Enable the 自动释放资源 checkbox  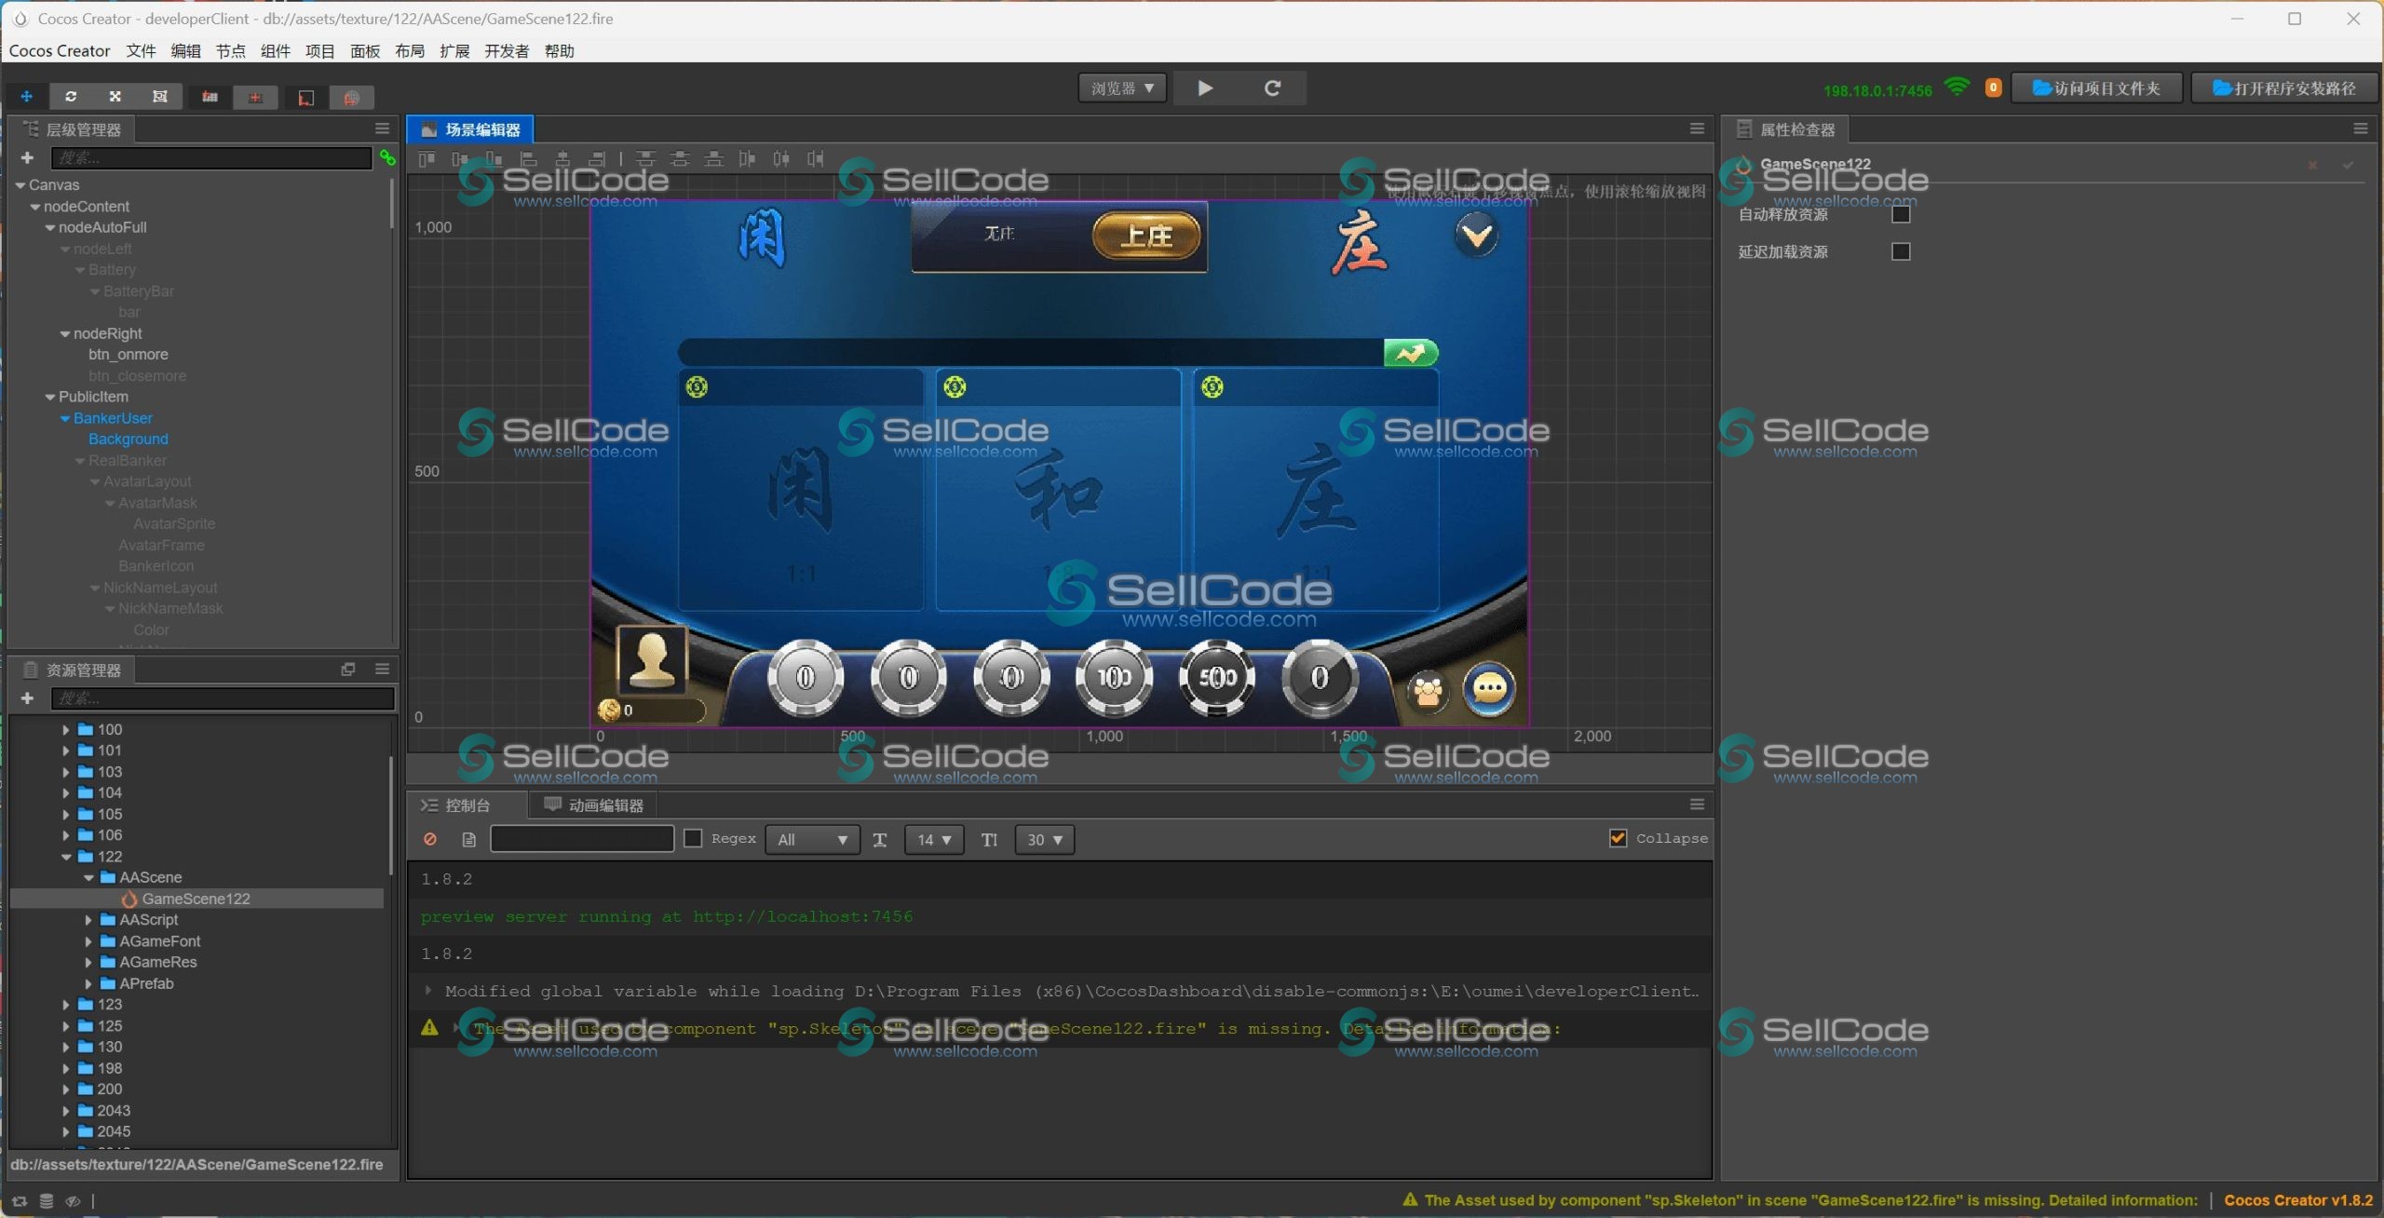(x=1901, y=214)
